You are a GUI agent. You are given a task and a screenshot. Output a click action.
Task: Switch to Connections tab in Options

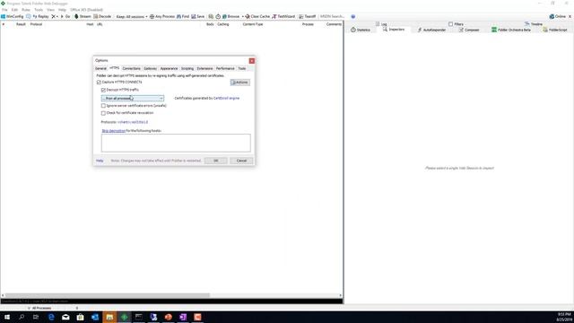point(132,68)
